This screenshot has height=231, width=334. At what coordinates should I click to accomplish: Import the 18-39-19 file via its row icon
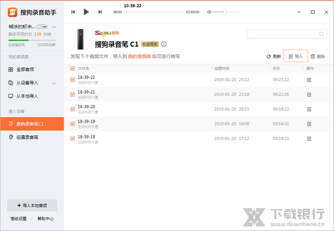(x=309, y=124)
